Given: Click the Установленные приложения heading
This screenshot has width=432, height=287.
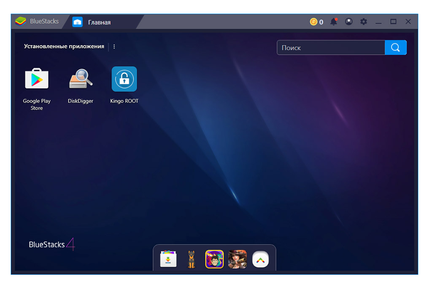Looking at the screenshot, I should click(x=64, y=46).
